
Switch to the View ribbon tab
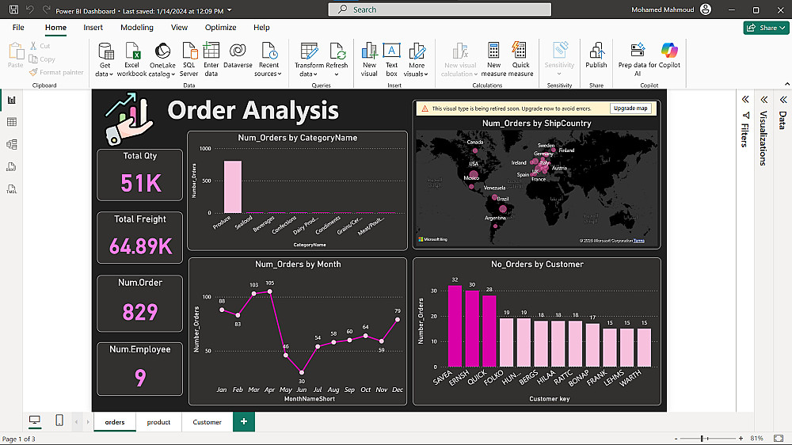tap(179, 27)
